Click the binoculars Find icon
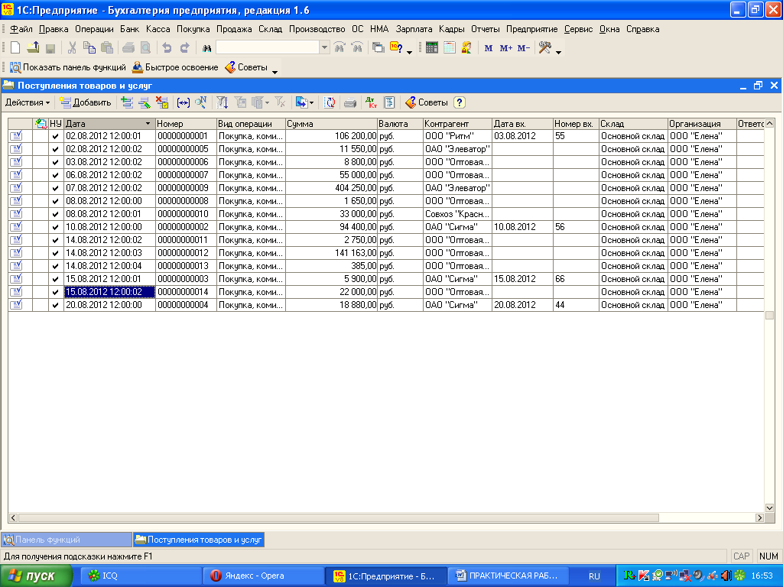The width and height of the screenshot is (783, 587). click(206, 48)
